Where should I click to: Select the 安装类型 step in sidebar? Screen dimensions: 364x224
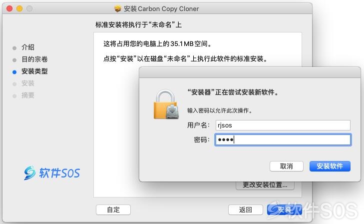(34, 71)
